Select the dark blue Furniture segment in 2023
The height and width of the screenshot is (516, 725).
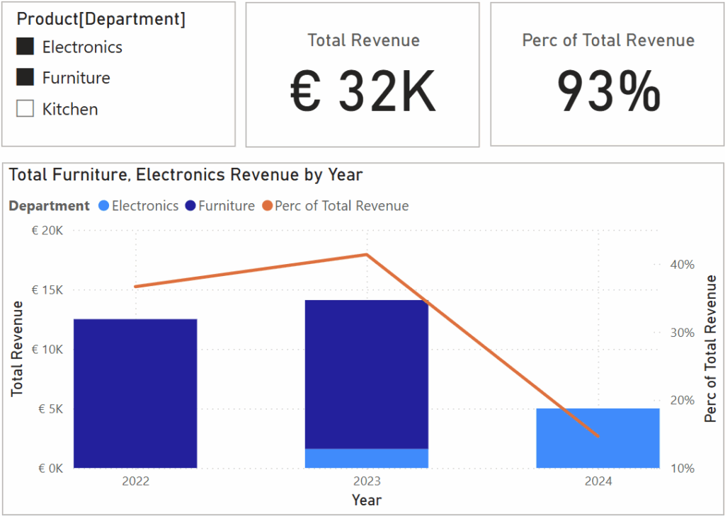[x=367, y=374]
